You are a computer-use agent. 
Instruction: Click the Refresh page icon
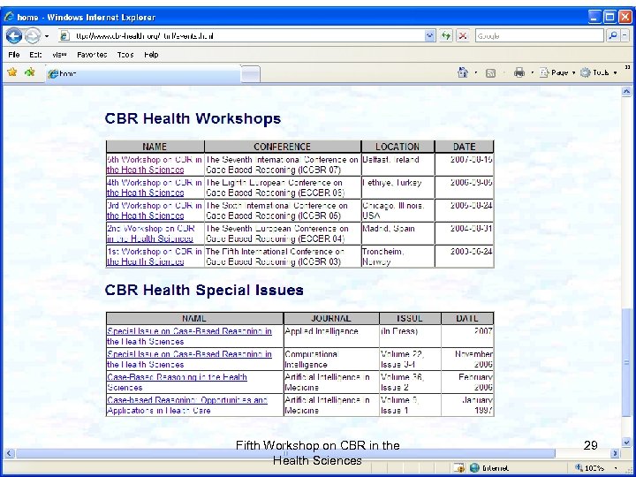tap(446, 36)
